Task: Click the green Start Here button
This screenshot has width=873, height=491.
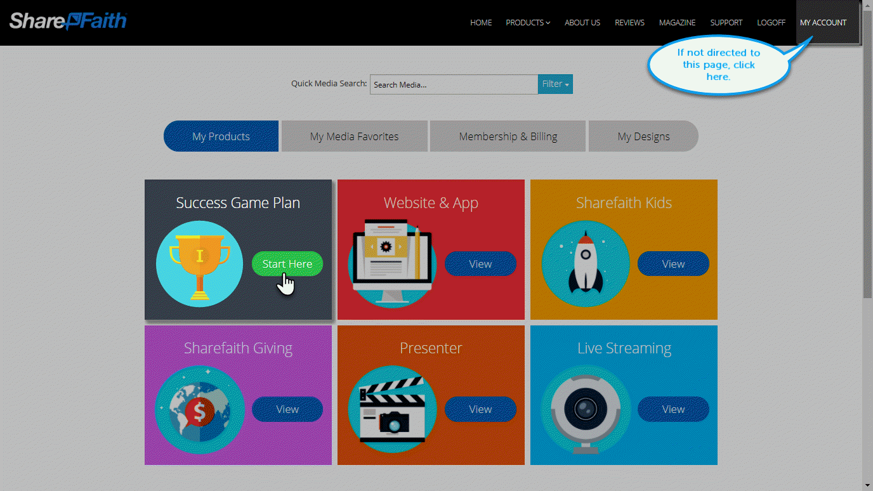Action: [x=287, y=264]
